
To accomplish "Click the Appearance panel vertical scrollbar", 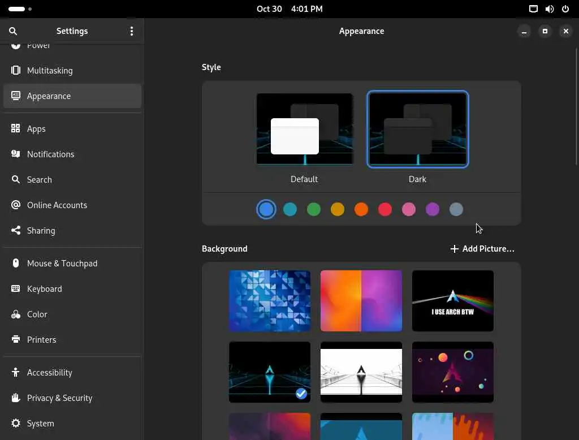I will click(x=576, y=106).
